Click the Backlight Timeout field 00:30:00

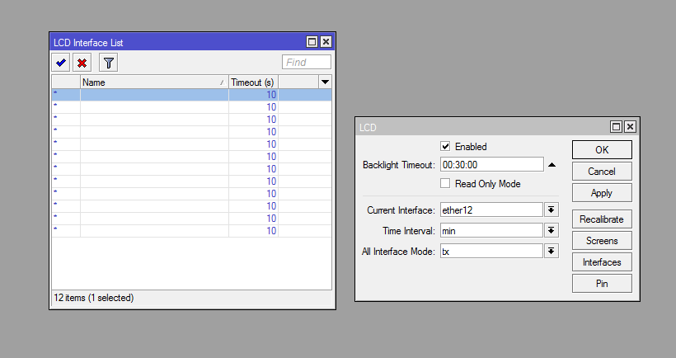pyautogui.click(x=492, y=165)
